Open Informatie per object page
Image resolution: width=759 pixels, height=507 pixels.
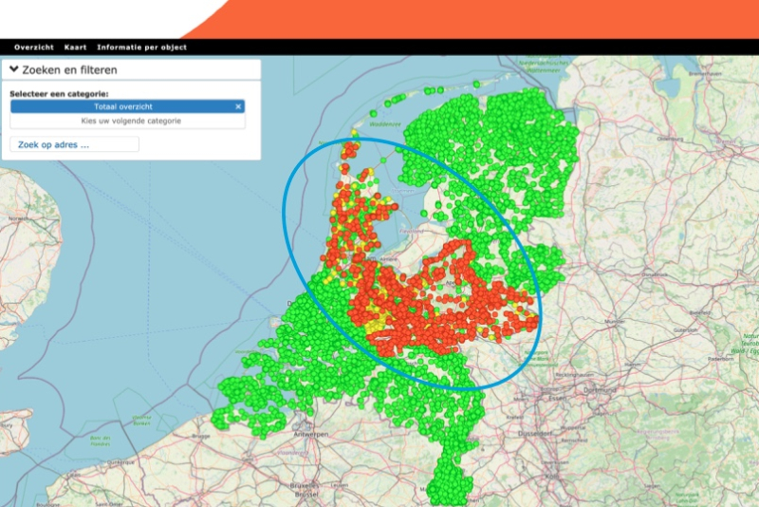click(x=141, y=47)
